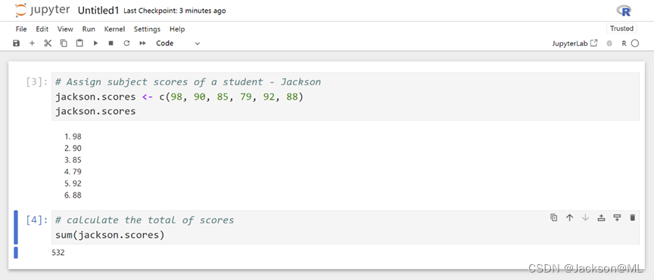Move cell 4 down with the arrow icon

click(585, 217)
